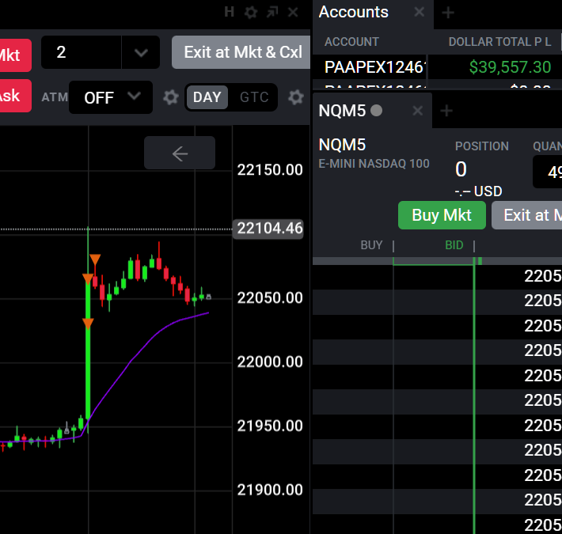Click green Buy Mkt button
The image size is (562, 534).
(442, 215)
